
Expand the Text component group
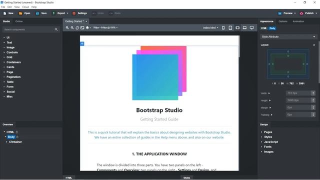(x=9, y=42)
